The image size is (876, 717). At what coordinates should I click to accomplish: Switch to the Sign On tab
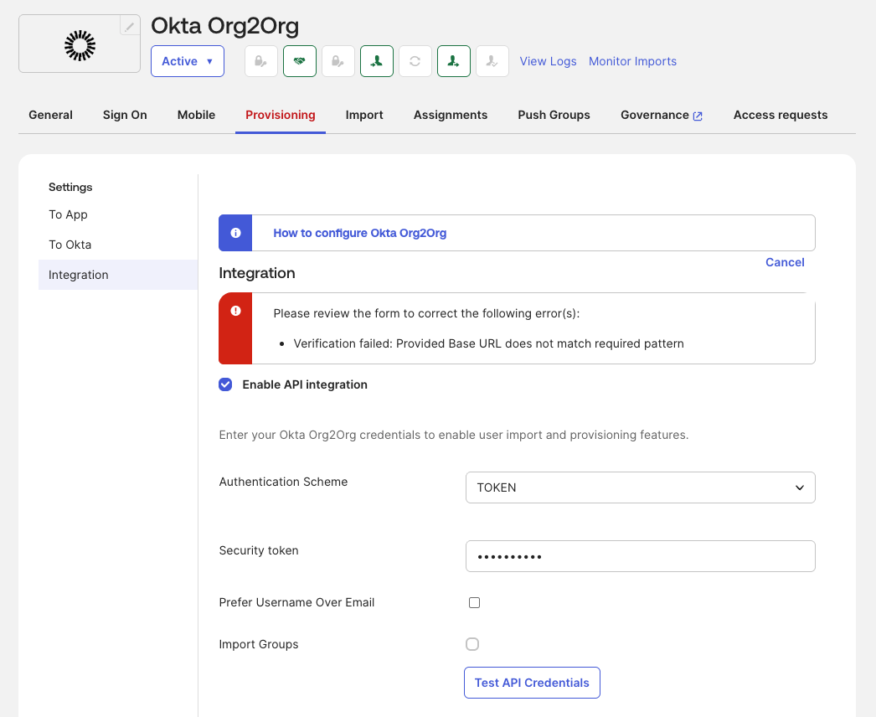(x=125, y=115)
